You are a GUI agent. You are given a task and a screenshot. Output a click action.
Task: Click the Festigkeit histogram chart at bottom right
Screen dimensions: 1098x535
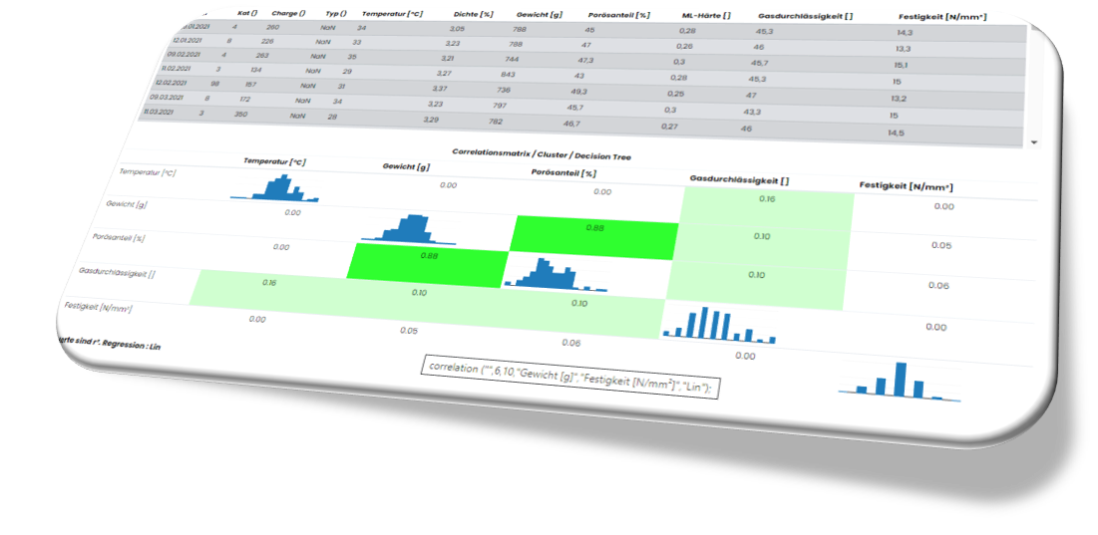[899, 381]
